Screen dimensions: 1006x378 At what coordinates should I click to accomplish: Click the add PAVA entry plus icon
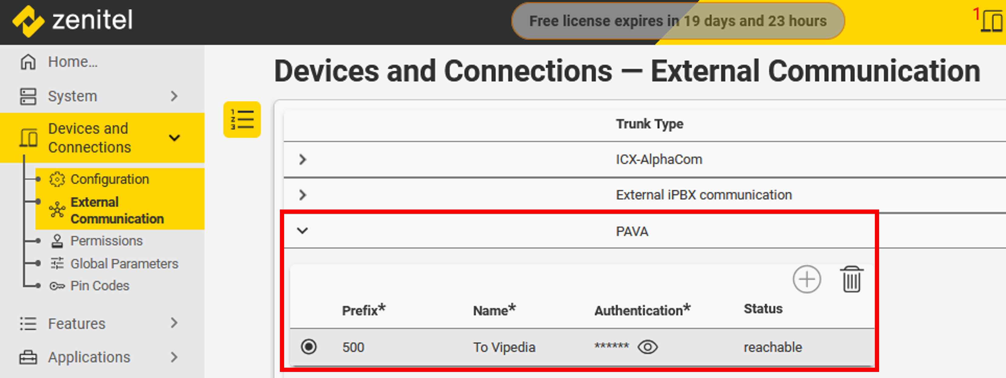[x=807, y=279]
